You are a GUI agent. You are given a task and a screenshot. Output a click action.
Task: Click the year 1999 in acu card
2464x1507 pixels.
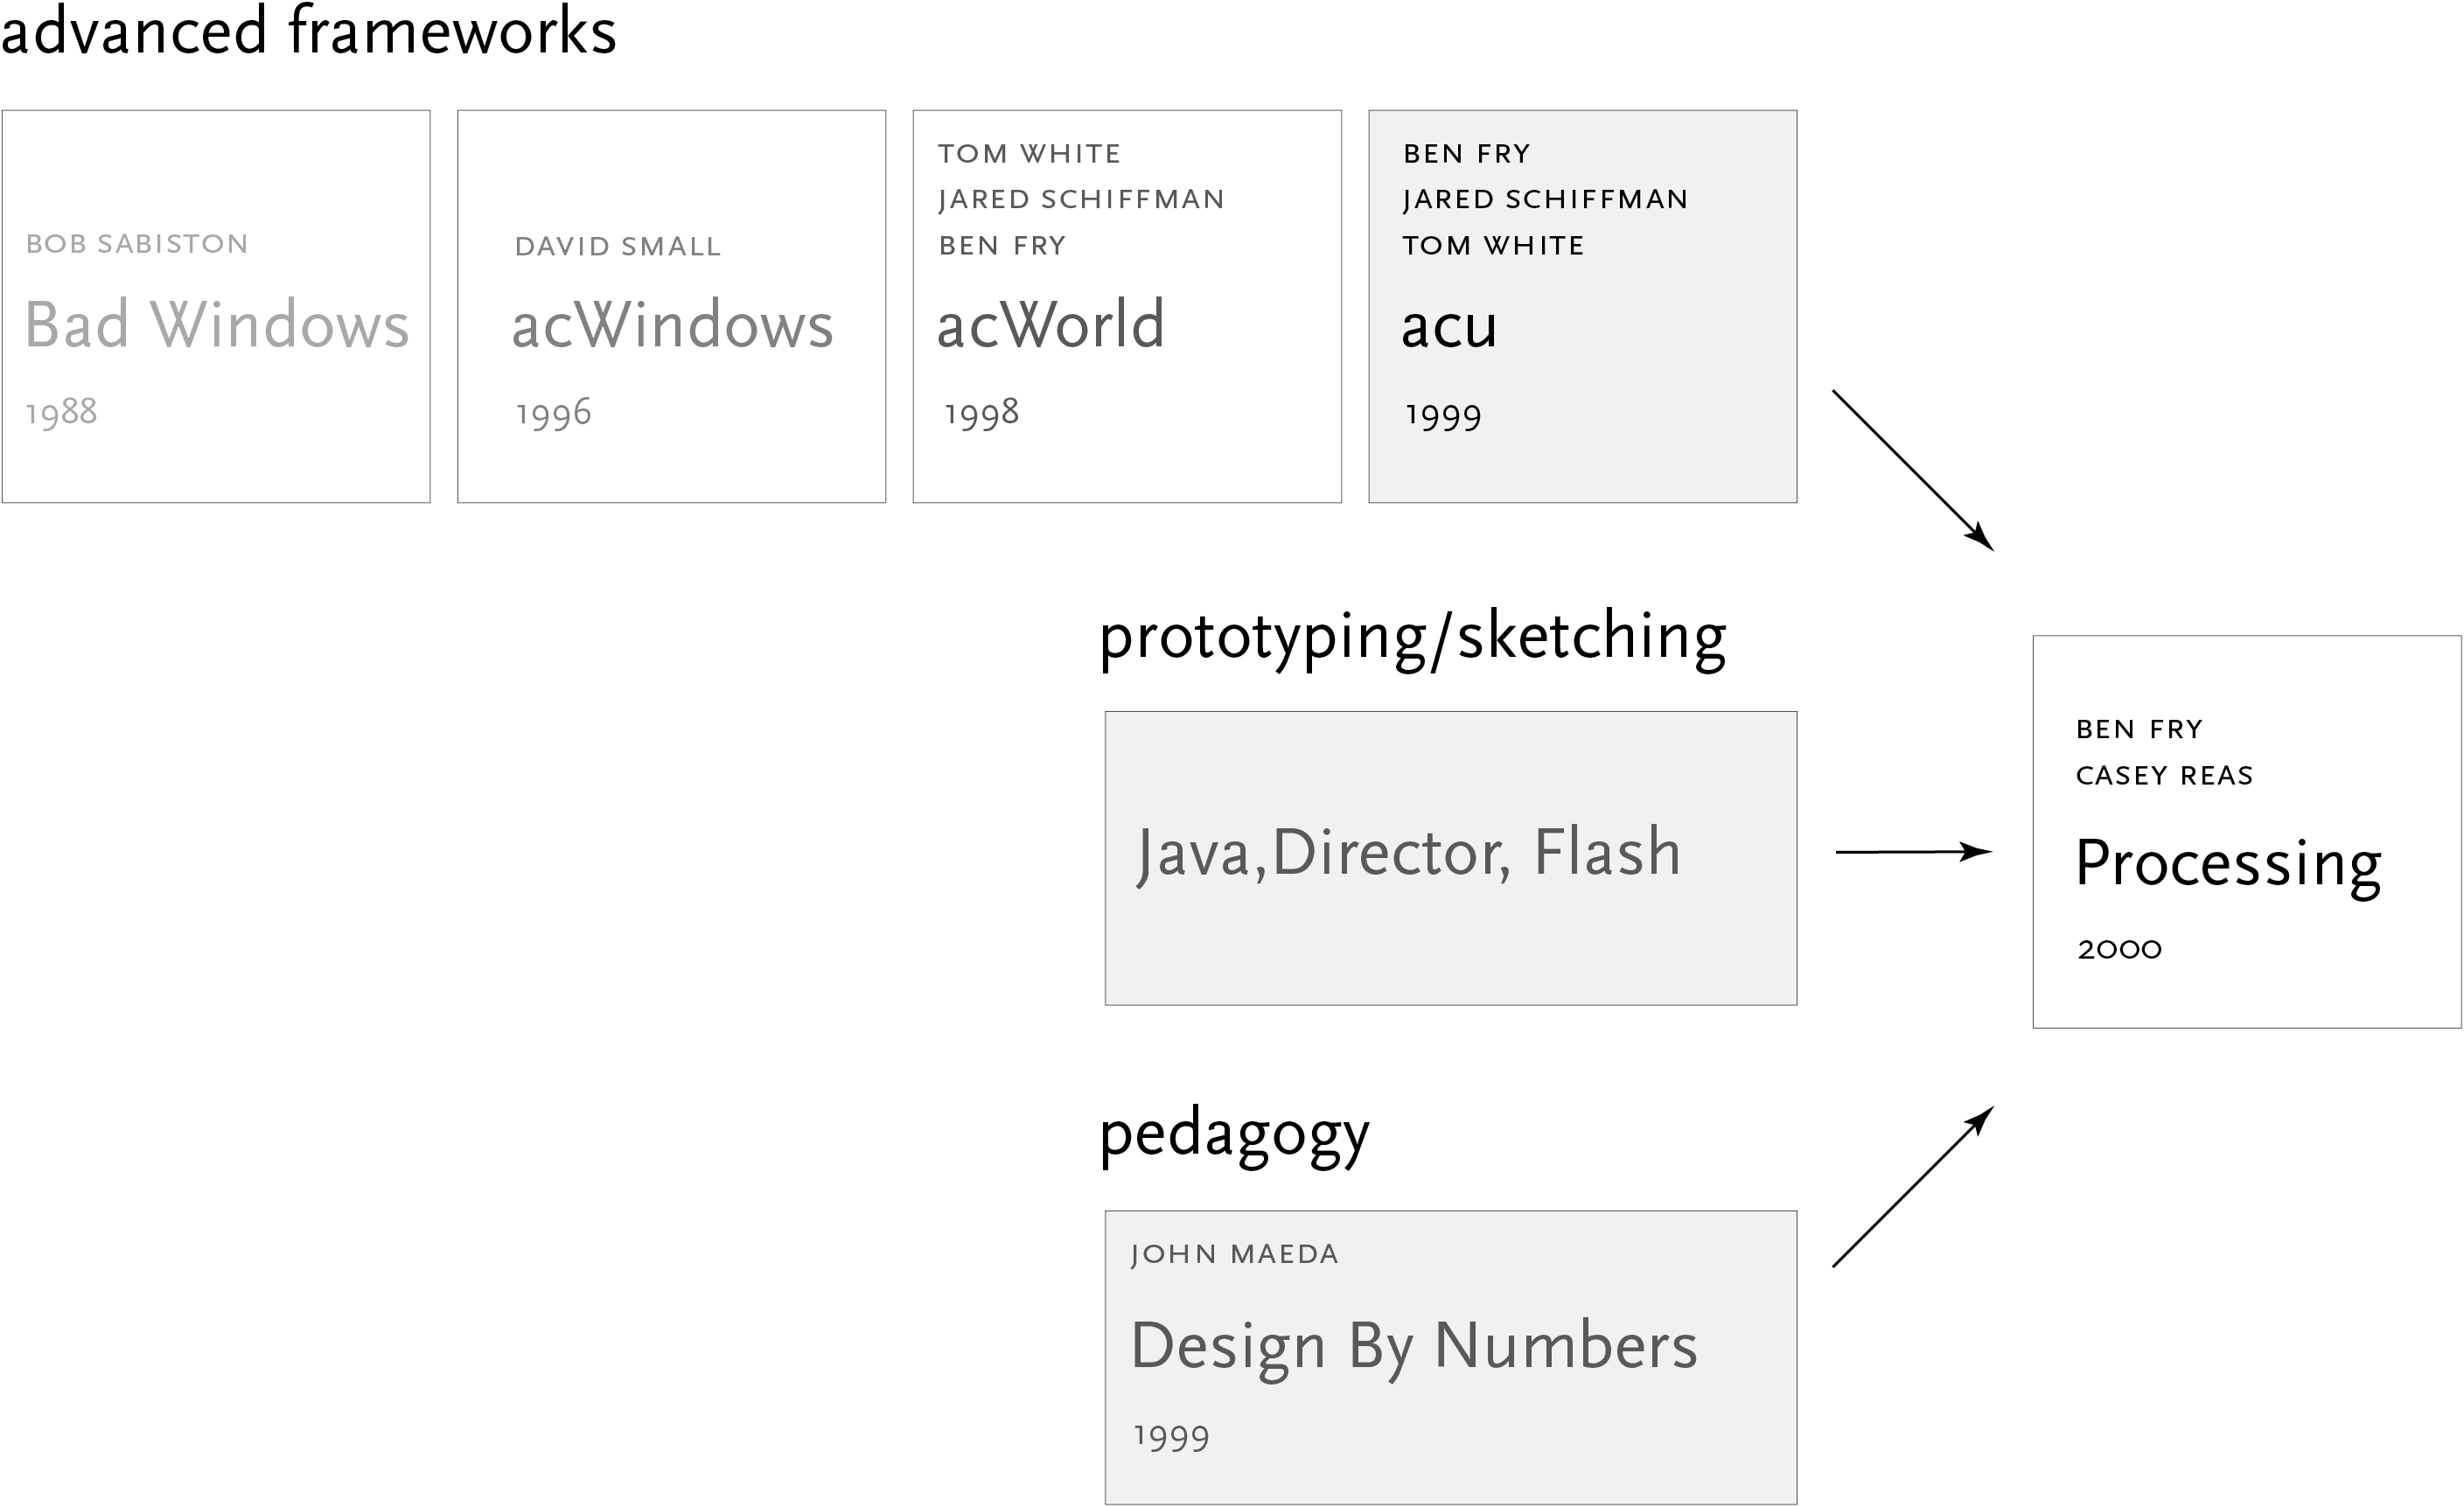tap(1443, 417)
